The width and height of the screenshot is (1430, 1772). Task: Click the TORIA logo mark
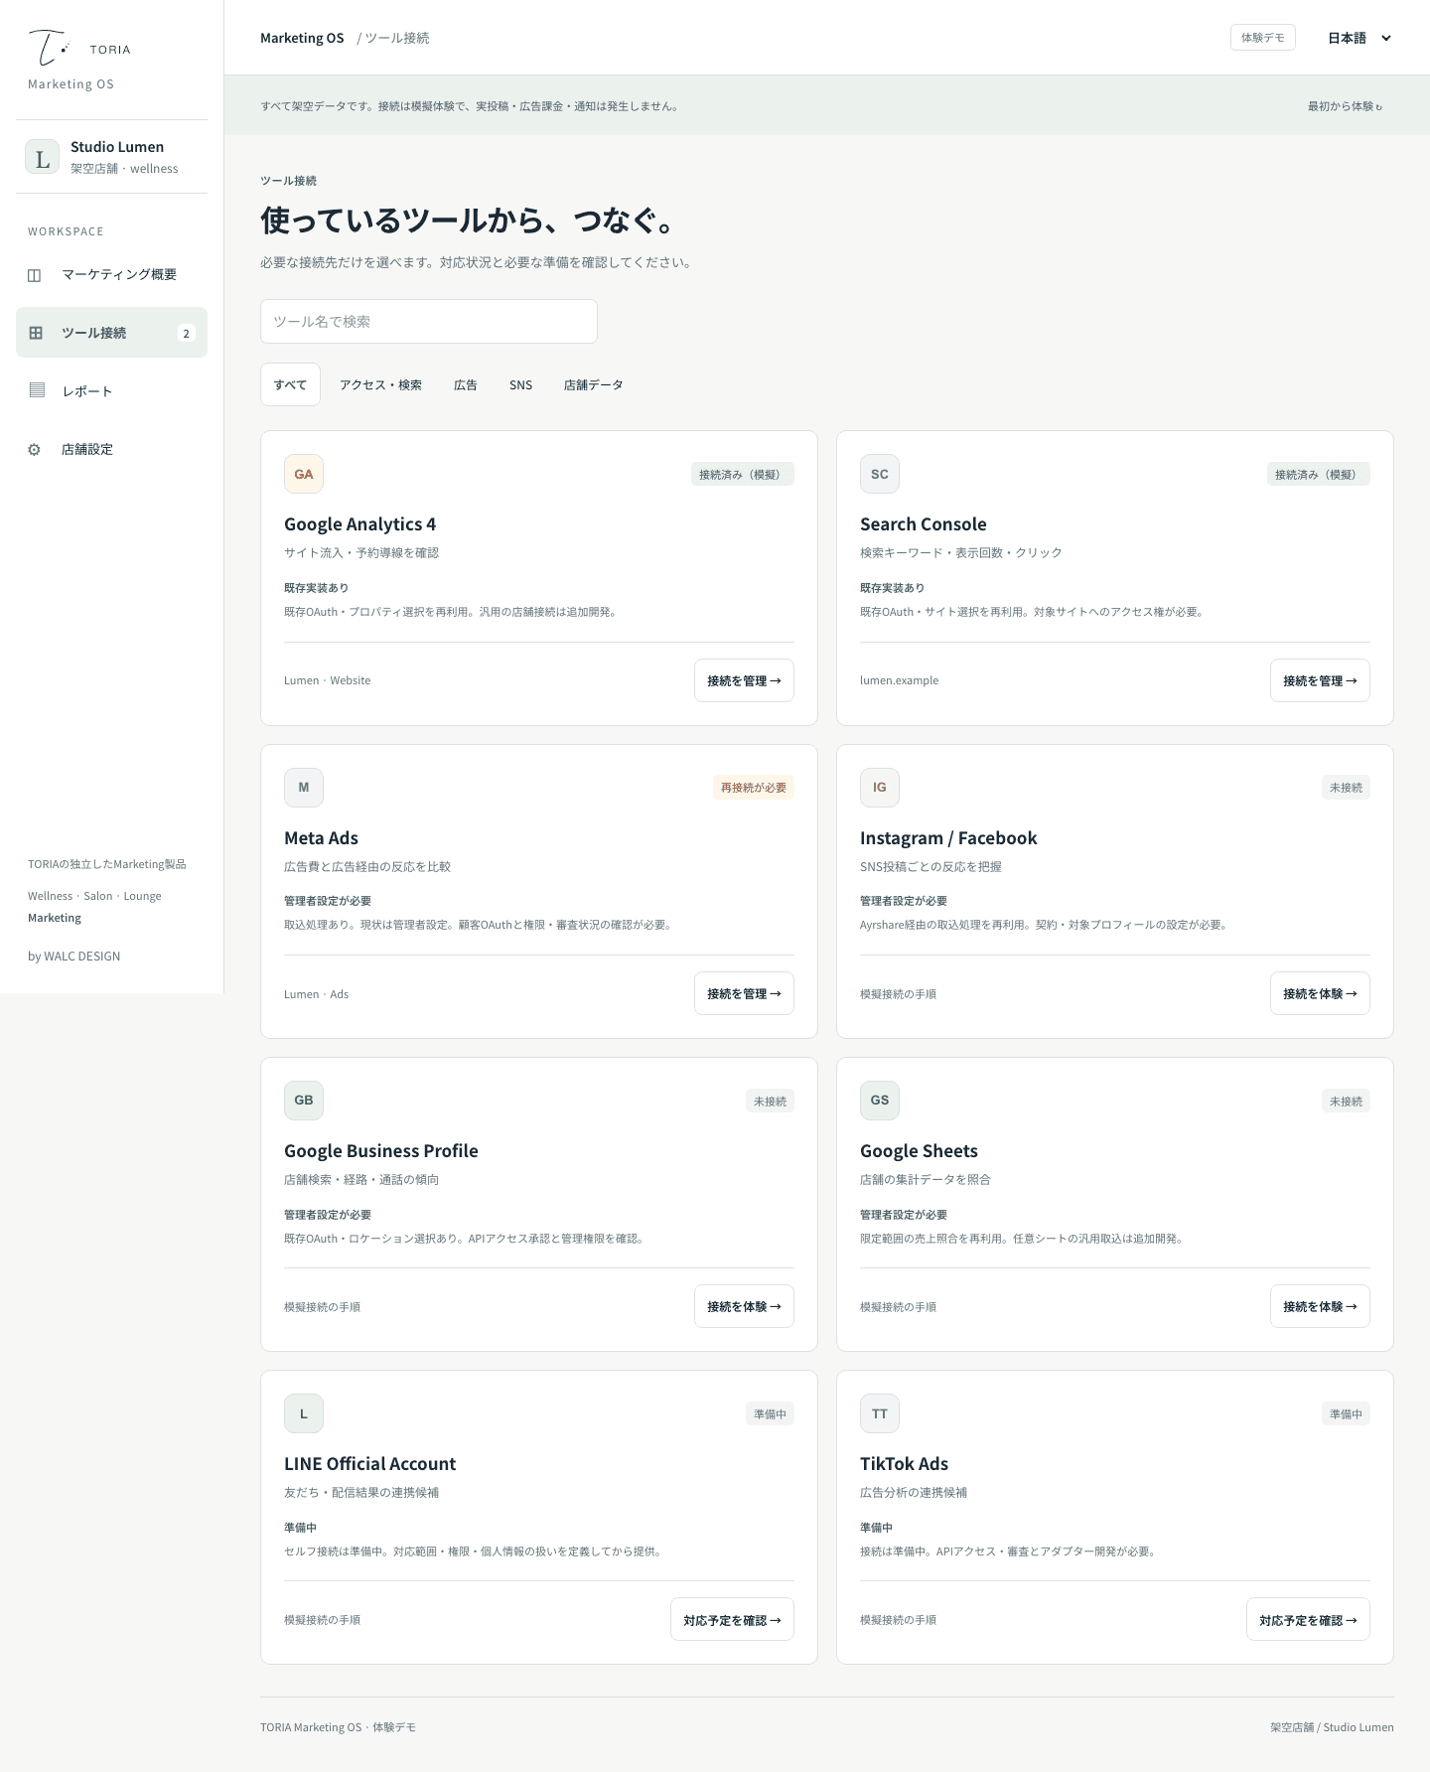pos(49,48)
